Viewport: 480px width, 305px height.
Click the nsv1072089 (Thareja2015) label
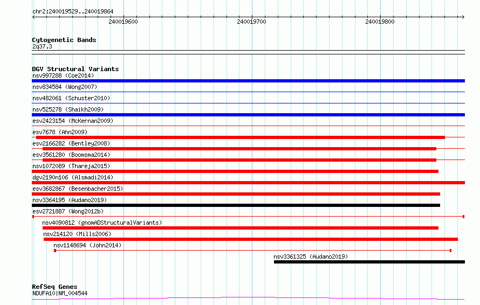71,166
